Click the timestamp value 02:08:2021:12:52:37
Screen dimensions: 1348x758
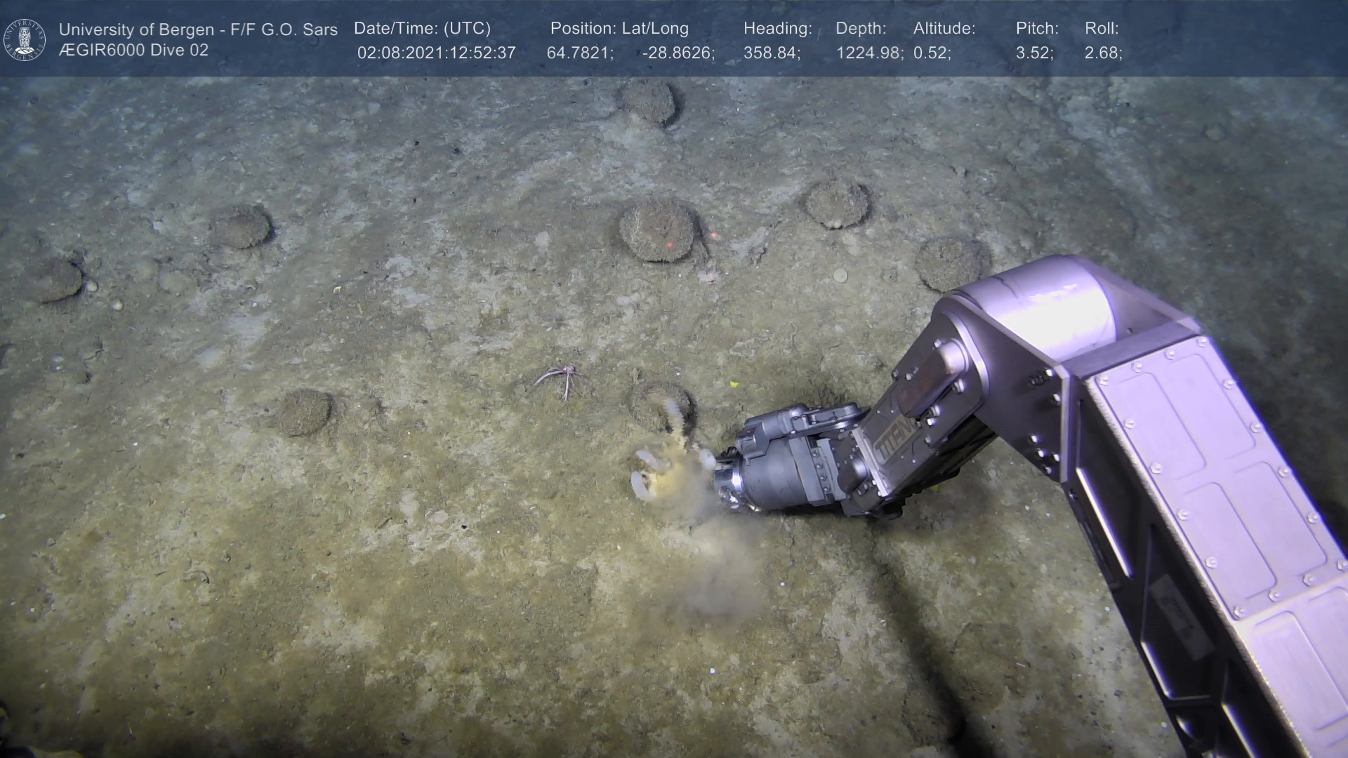436,53
